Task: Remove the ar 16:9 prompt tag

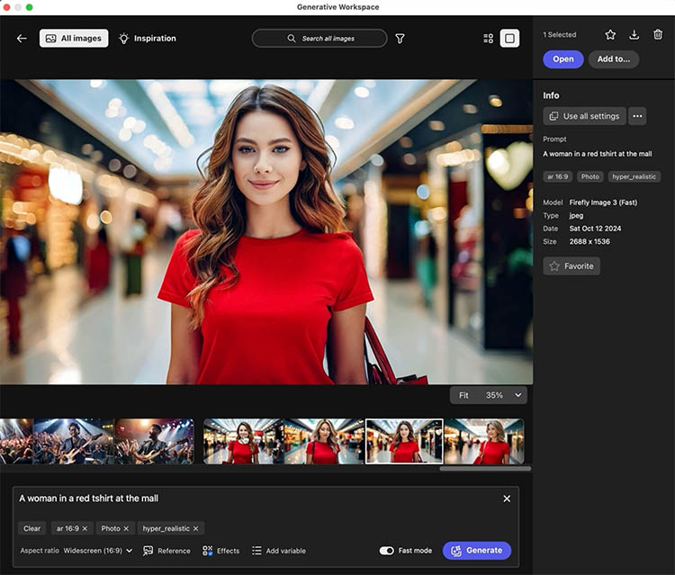Action: point(85,528)
